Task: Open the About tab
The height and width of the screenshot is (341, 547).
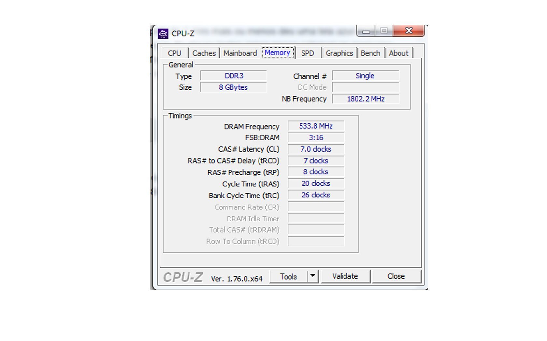Action: tap(399, 53)
